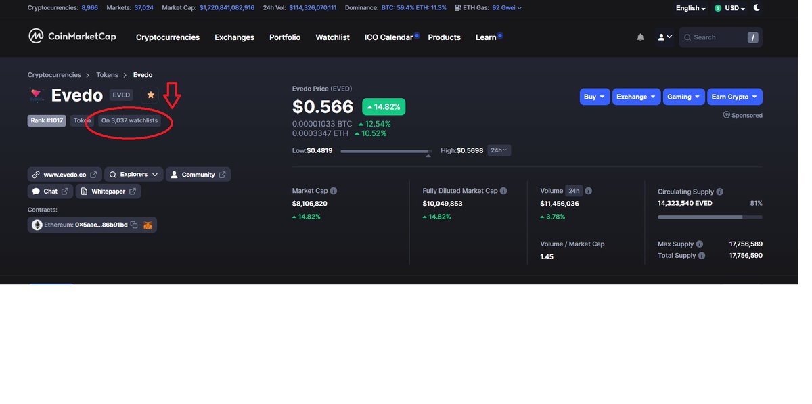Click the 14,323,540 EVED circulating supply
Image resolution: width=812 pixels, height=404 pixels.
685,203
